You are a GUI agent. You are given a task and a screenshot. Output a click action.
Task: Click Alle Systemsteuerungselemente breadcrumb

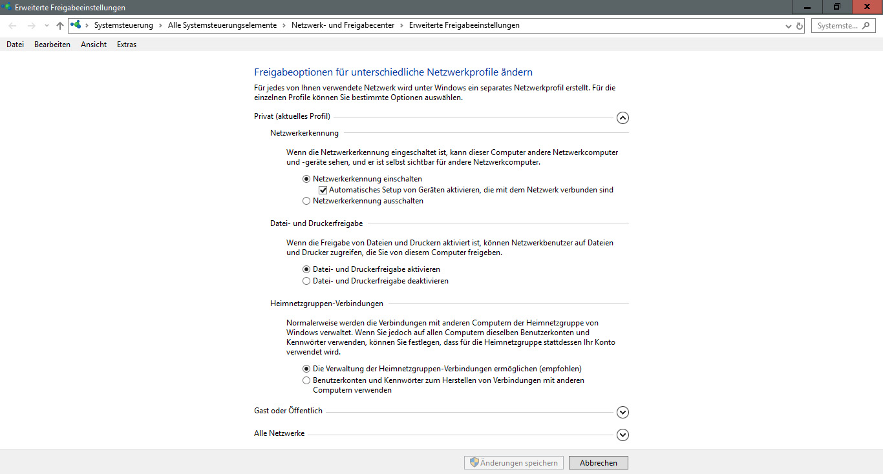222,25
